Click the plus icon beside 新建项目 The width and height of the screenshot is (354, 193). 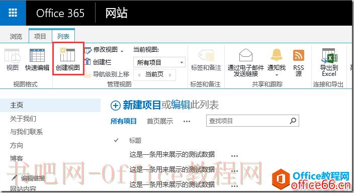pos(115,106)
